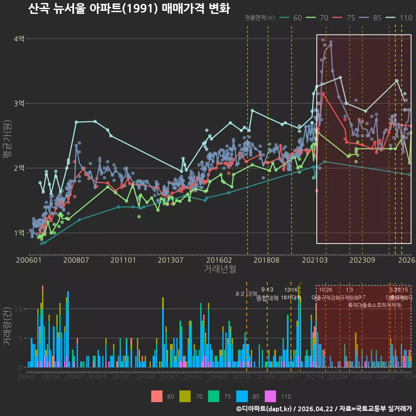Click 201705 on the volume chart x-axis
Screen dimensions: 416x416
click(x=242, y=377)
